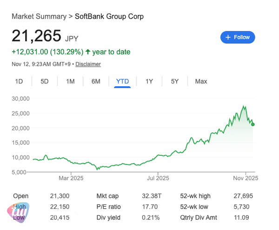The height and width of the screenshot is (230, 279).
Task: Switch to the 1Y chart view
Action: pyautogui.click(x=149, y=82)
